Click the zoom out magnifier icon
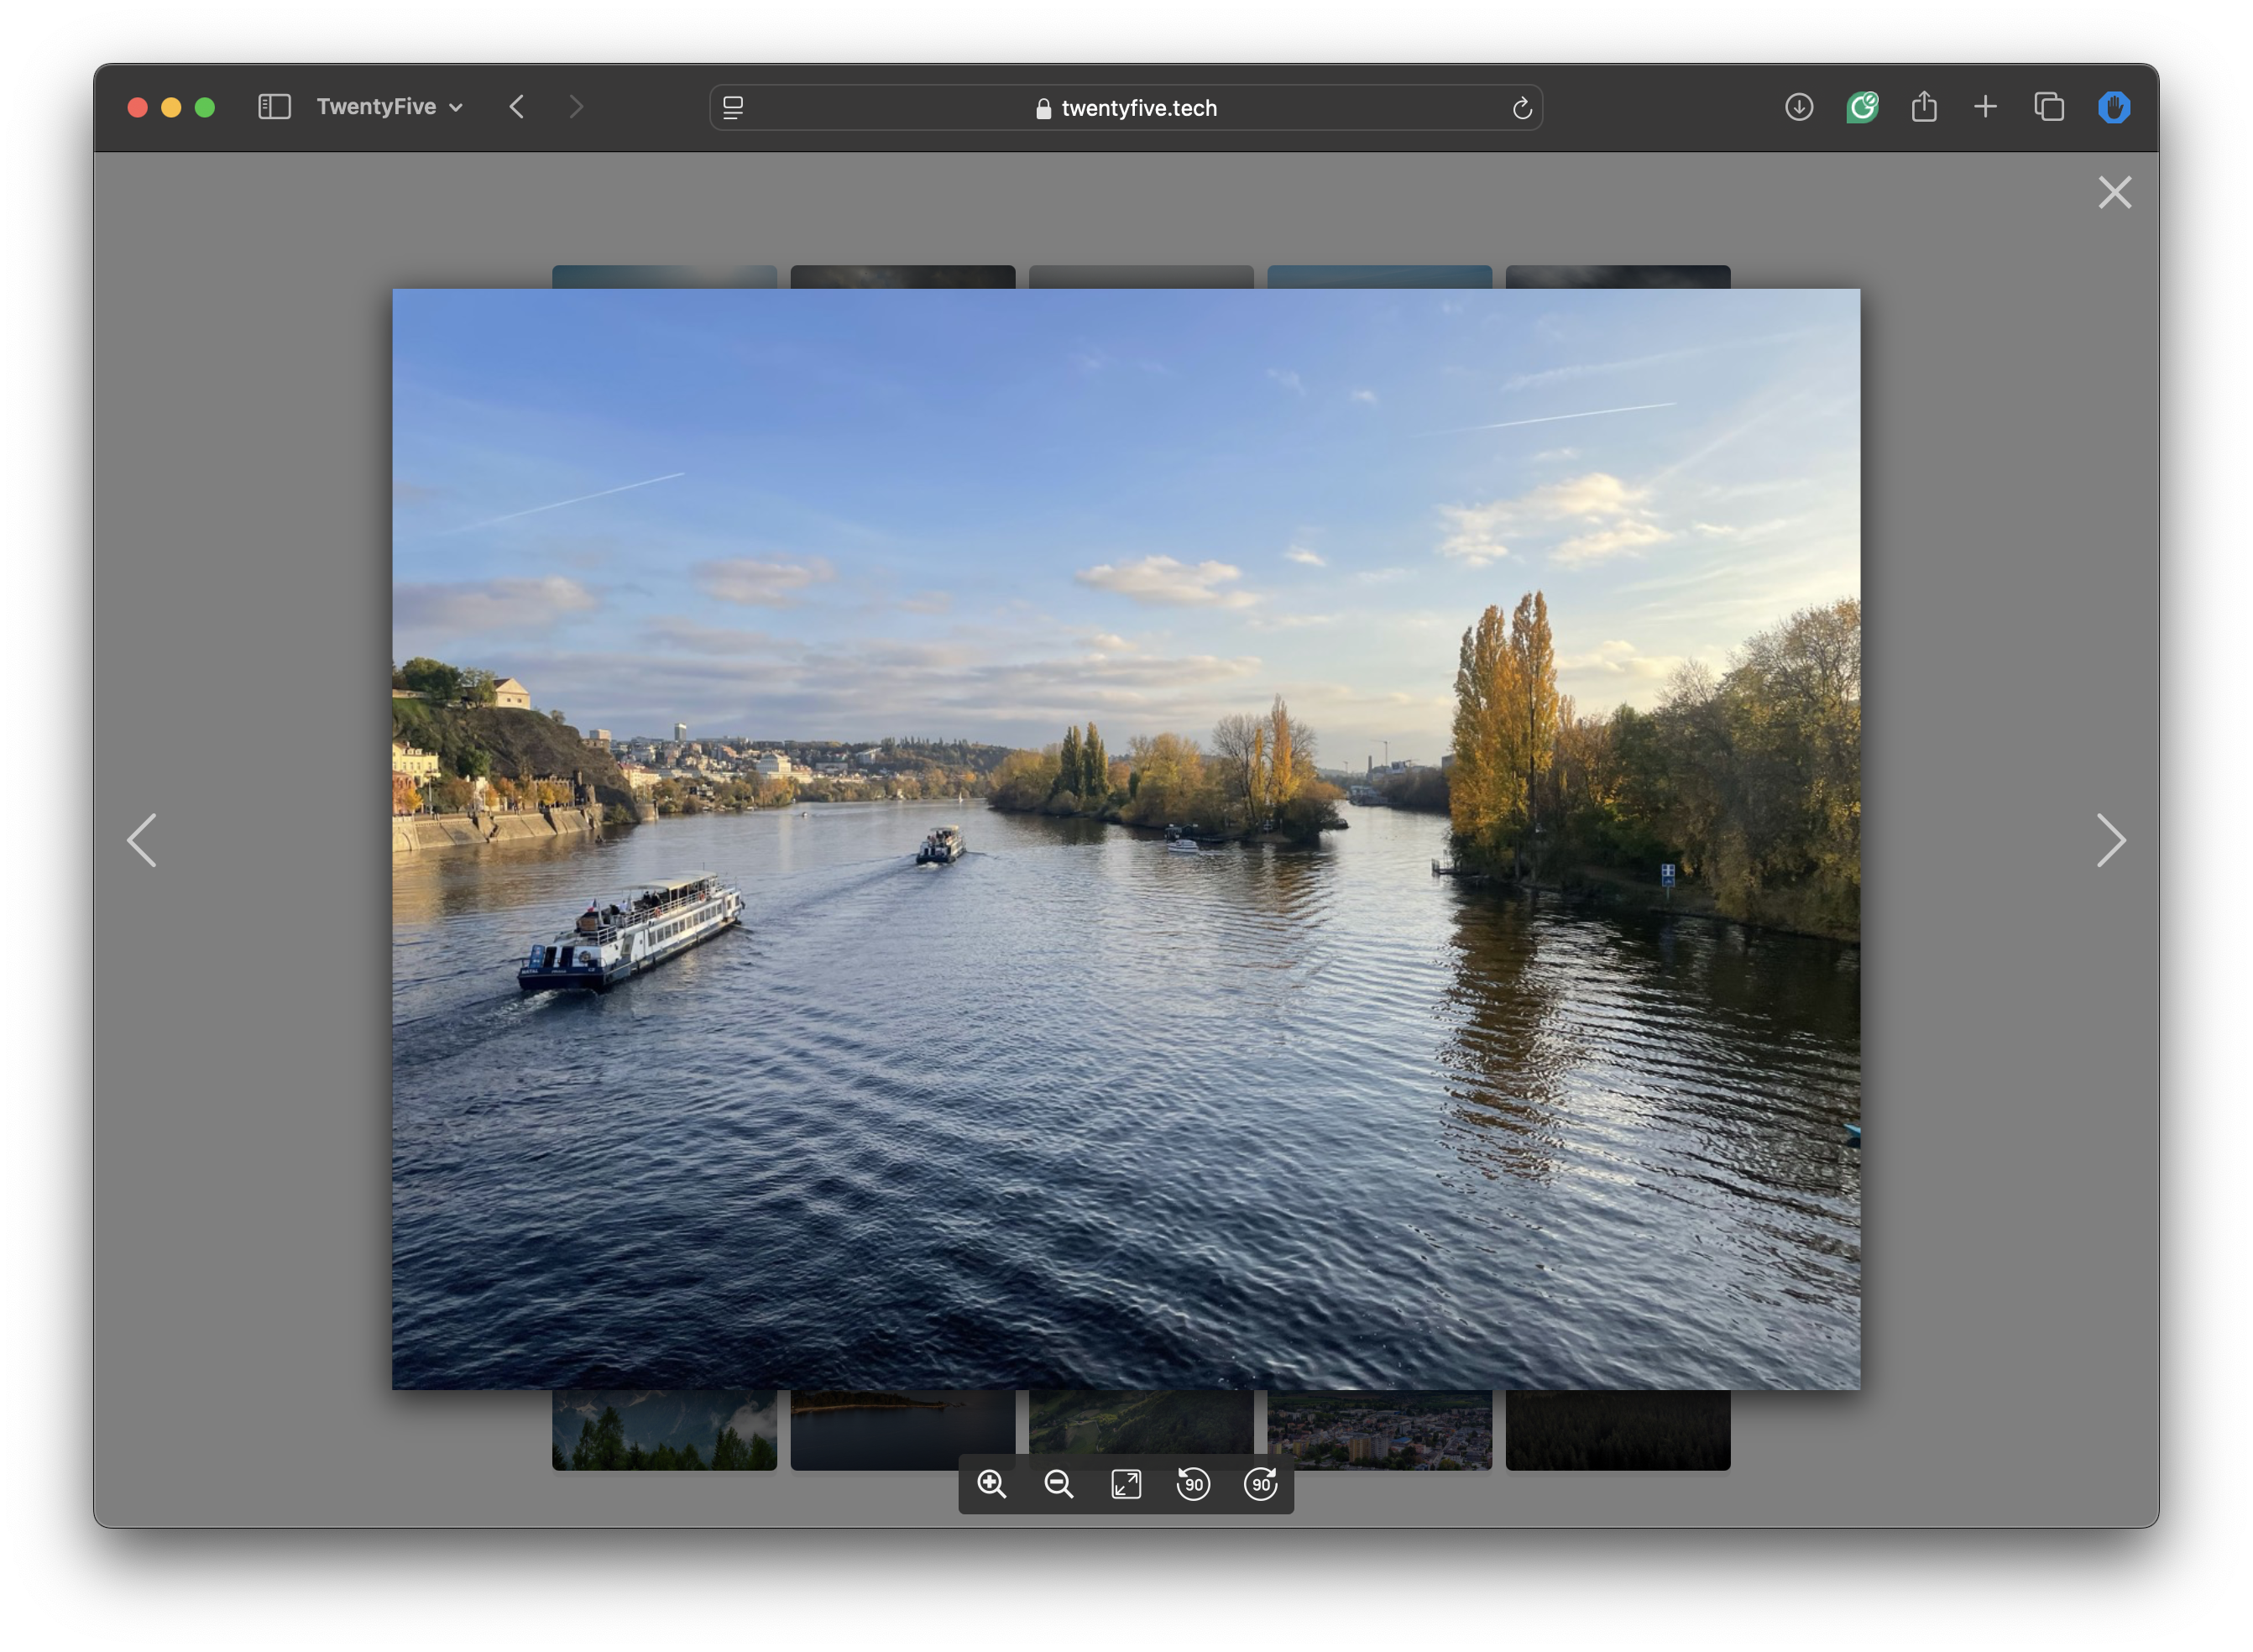The width and height of the screenshot is (2253, 1652). point(1058,1484)
